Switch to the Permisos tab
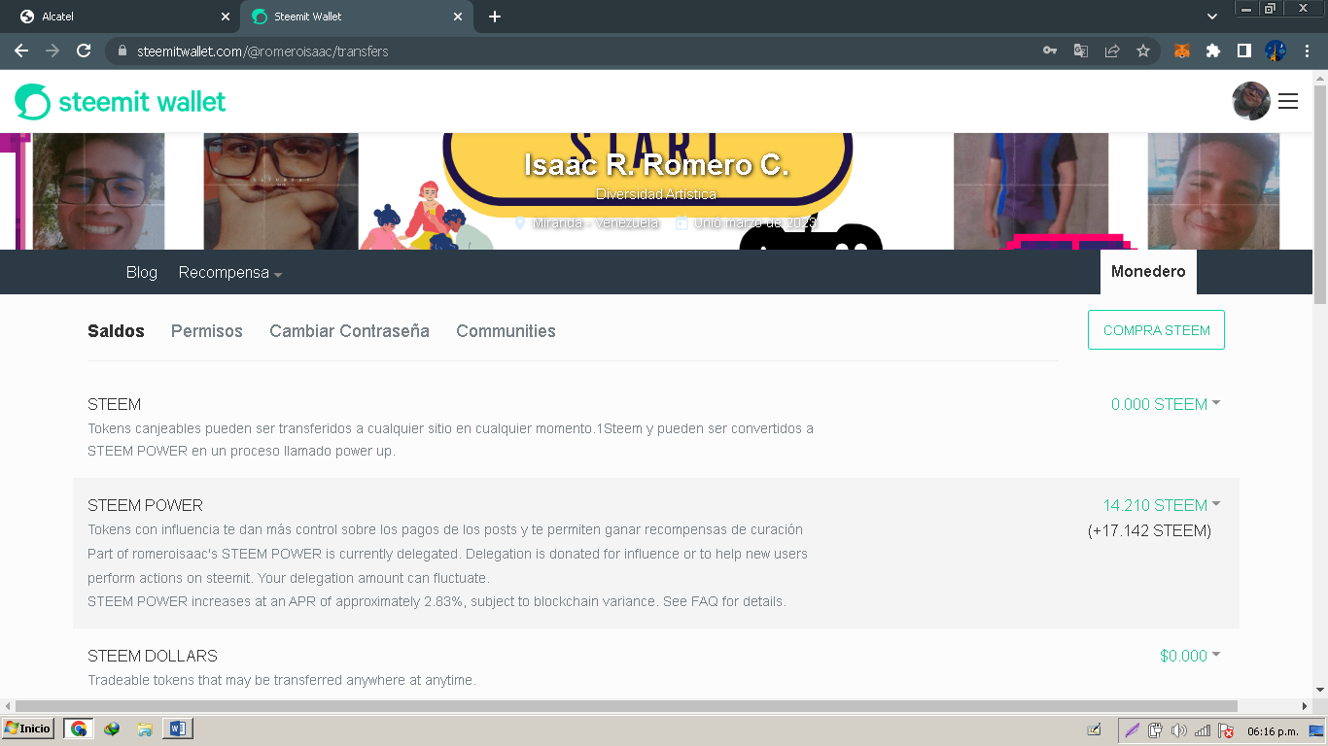1328x746 pixels. point(207,331)
